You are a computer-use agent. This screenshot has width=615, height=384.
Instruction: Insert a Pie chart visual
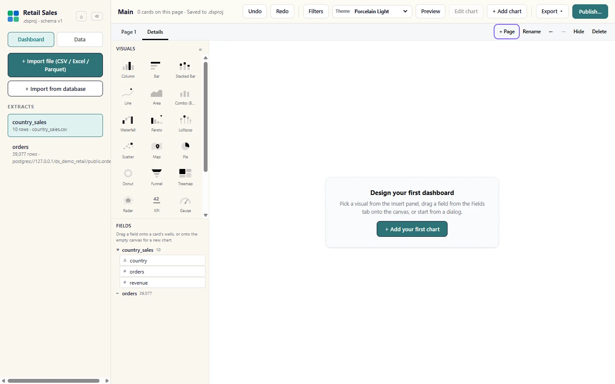(185, 150)
